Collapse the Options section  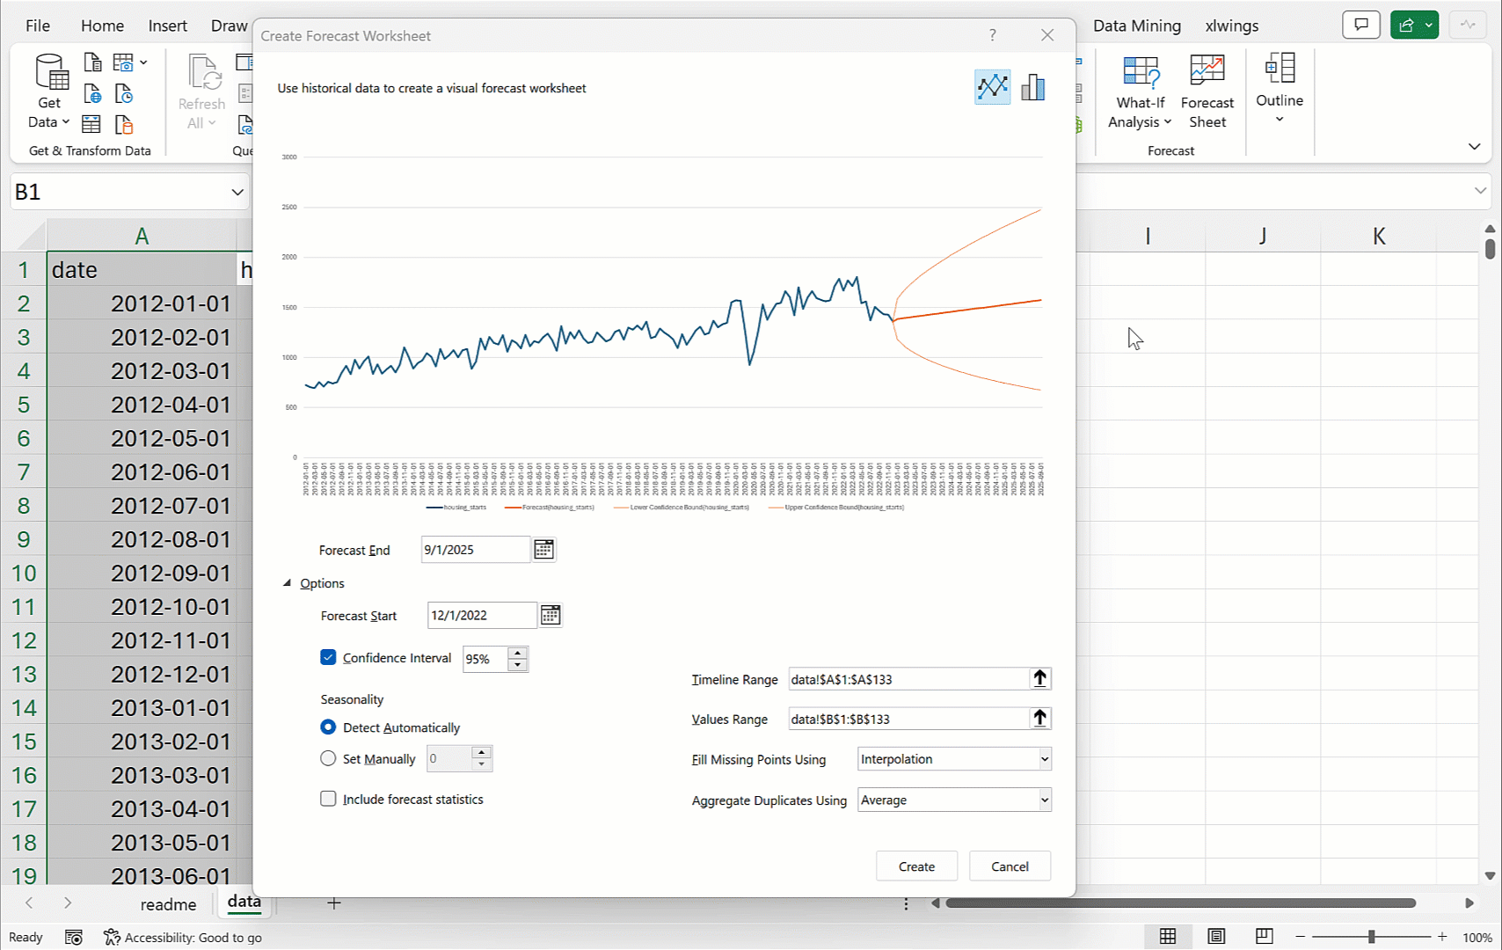pos(288,583)
